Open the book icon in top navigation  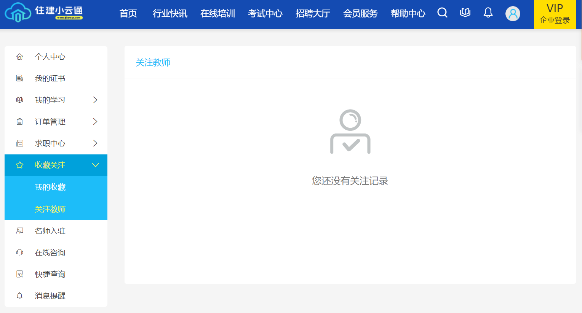click(465, 13)
